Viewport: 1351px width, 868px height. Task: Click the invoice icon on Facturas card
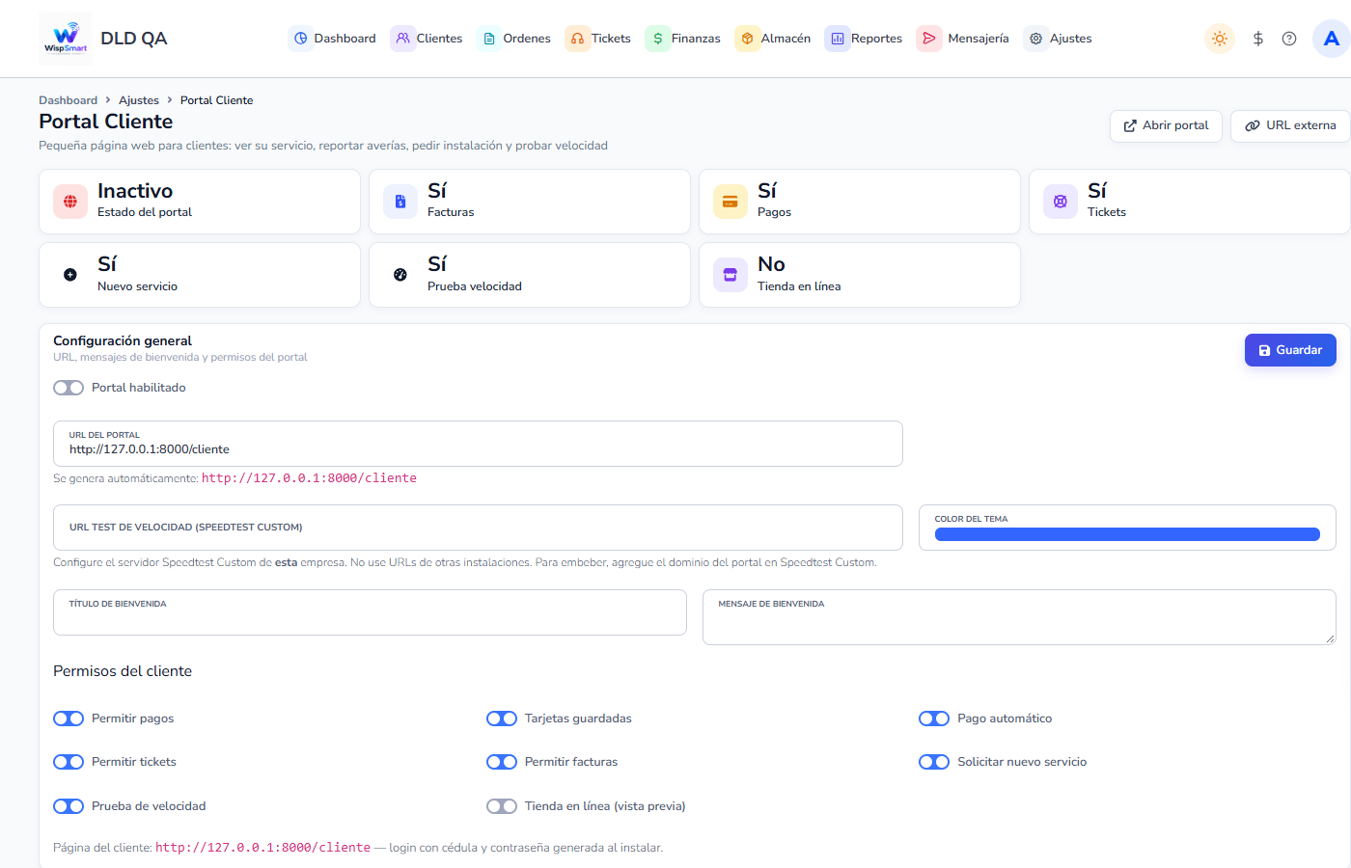pos(400,202)
